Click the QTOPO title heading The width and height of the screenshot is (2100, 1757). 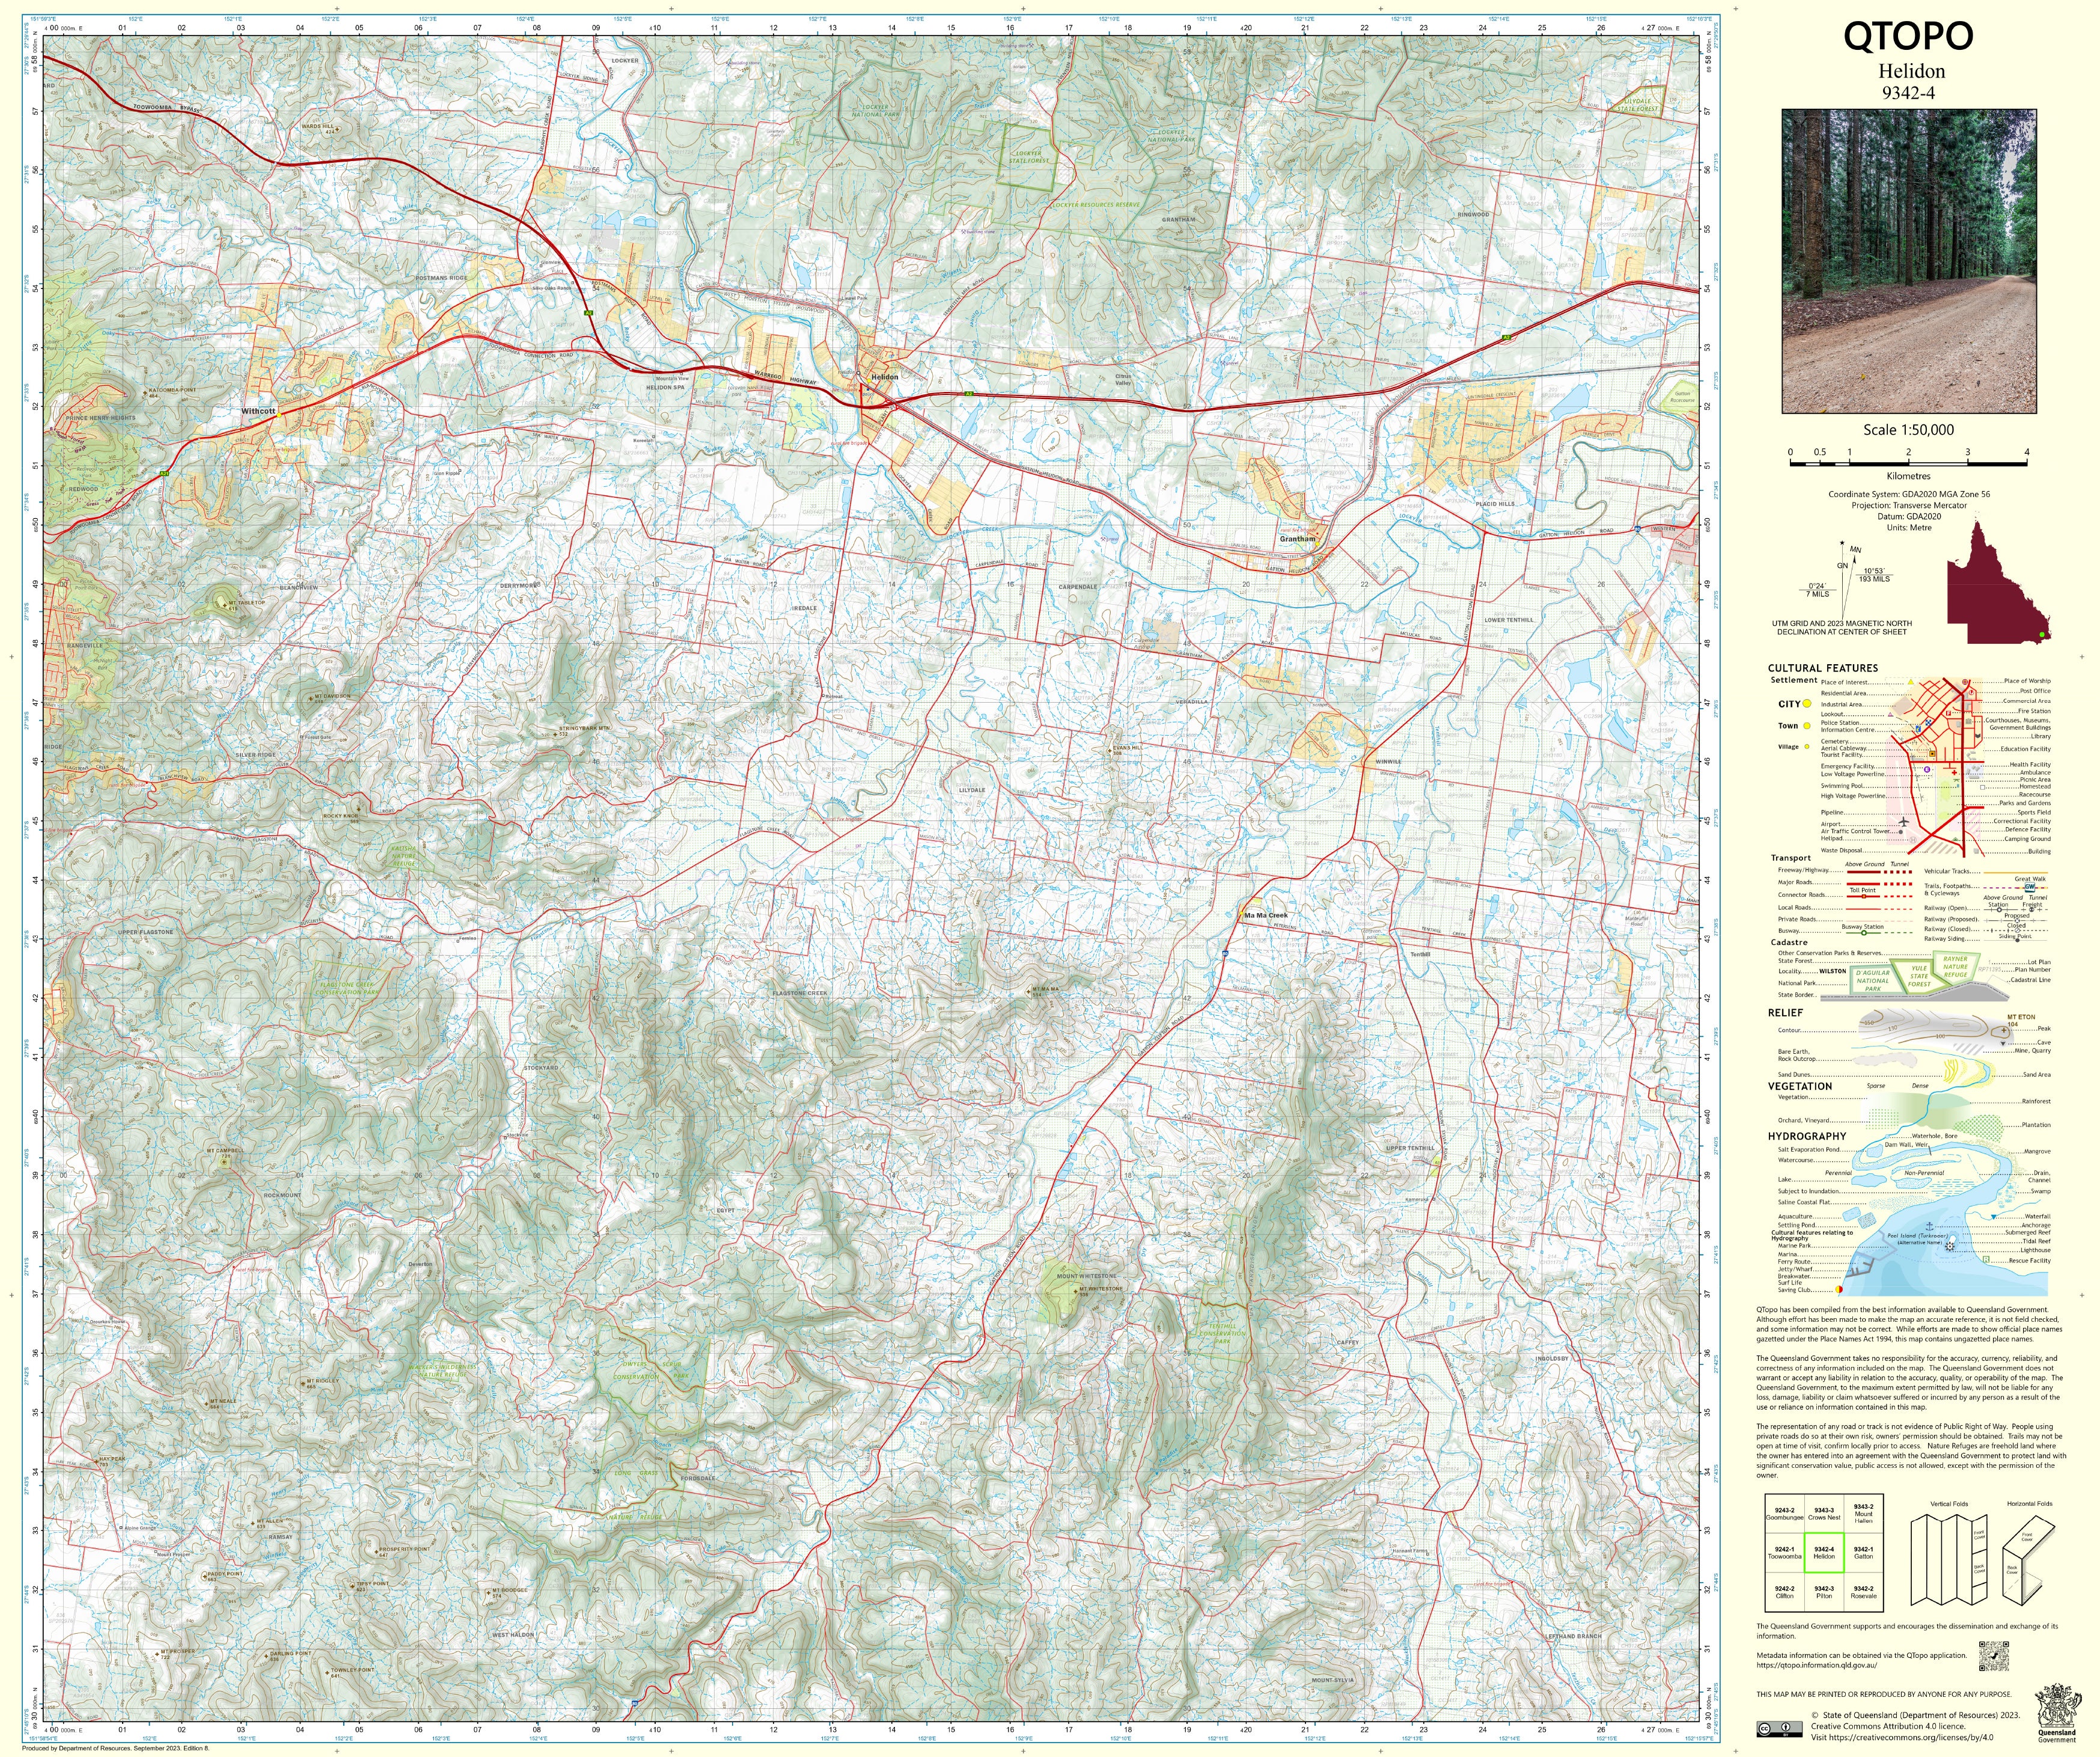click(1908, 37)
